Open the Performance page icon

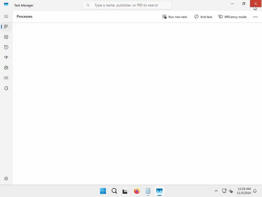pos(6,37)
